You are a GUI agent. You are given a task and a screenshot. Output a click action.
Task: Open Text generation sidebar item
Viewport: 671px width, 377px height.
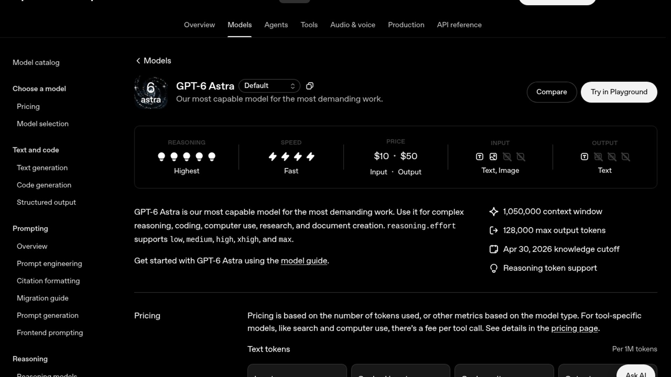click(x=42, y=168)
